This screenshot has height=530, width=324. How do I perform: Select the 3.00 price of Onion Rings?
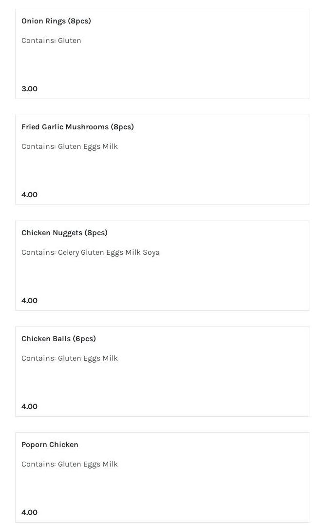pyautogui.click(x=29, y=89)
